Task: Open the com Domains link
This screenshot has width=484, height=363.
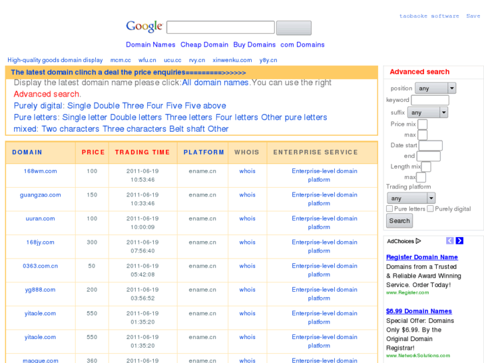Action: click(x=302, y=45)
